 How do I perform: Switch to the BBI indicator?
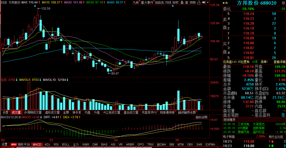click(x=172, y=144)
